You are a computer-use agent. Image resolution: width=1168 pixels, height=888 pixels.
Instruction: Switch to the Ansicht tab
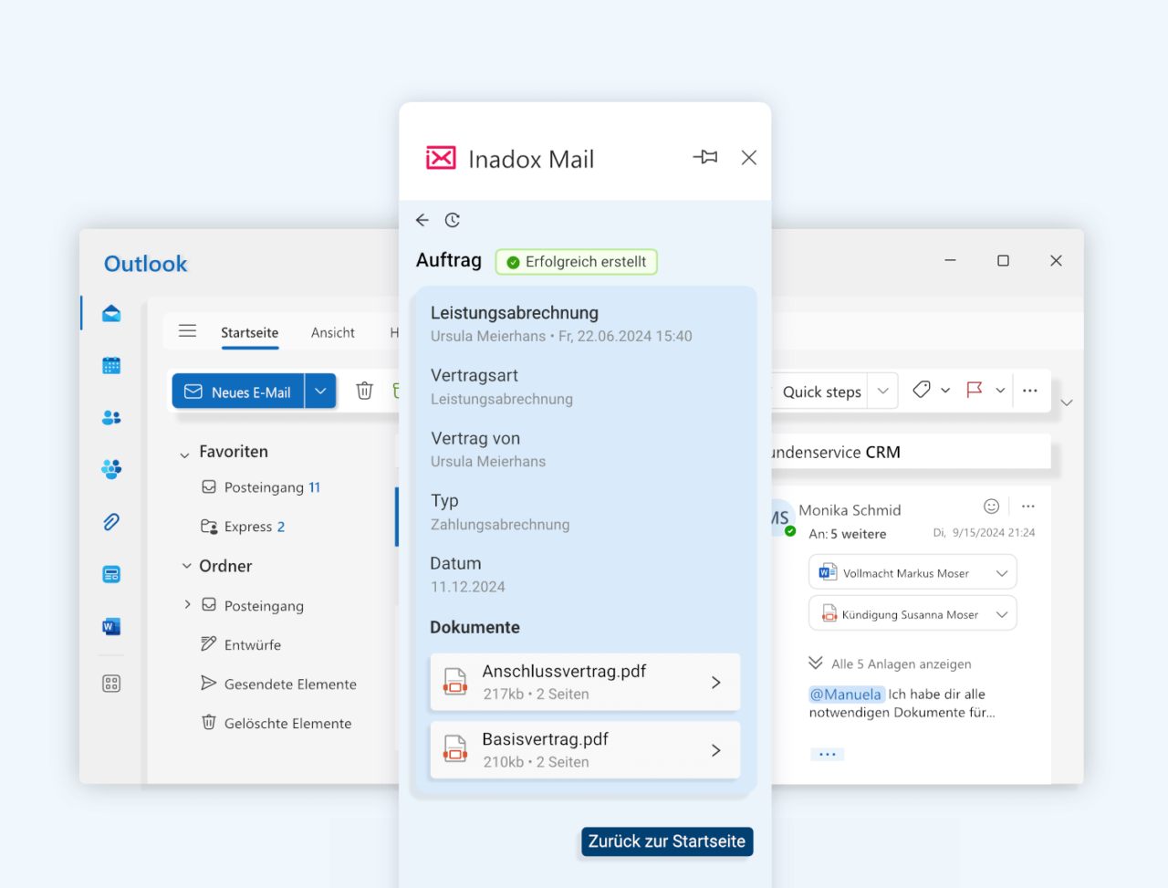pos(332,333)
